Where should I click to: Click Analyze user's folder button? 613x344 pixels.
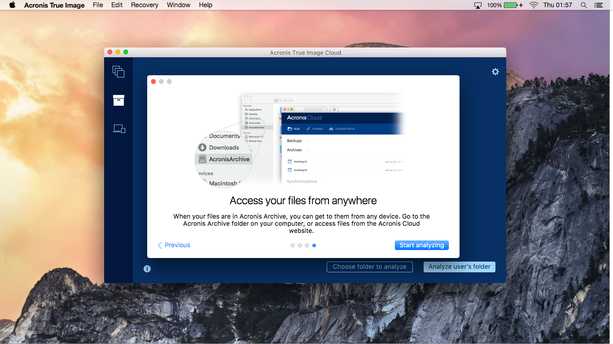(460, 267)
